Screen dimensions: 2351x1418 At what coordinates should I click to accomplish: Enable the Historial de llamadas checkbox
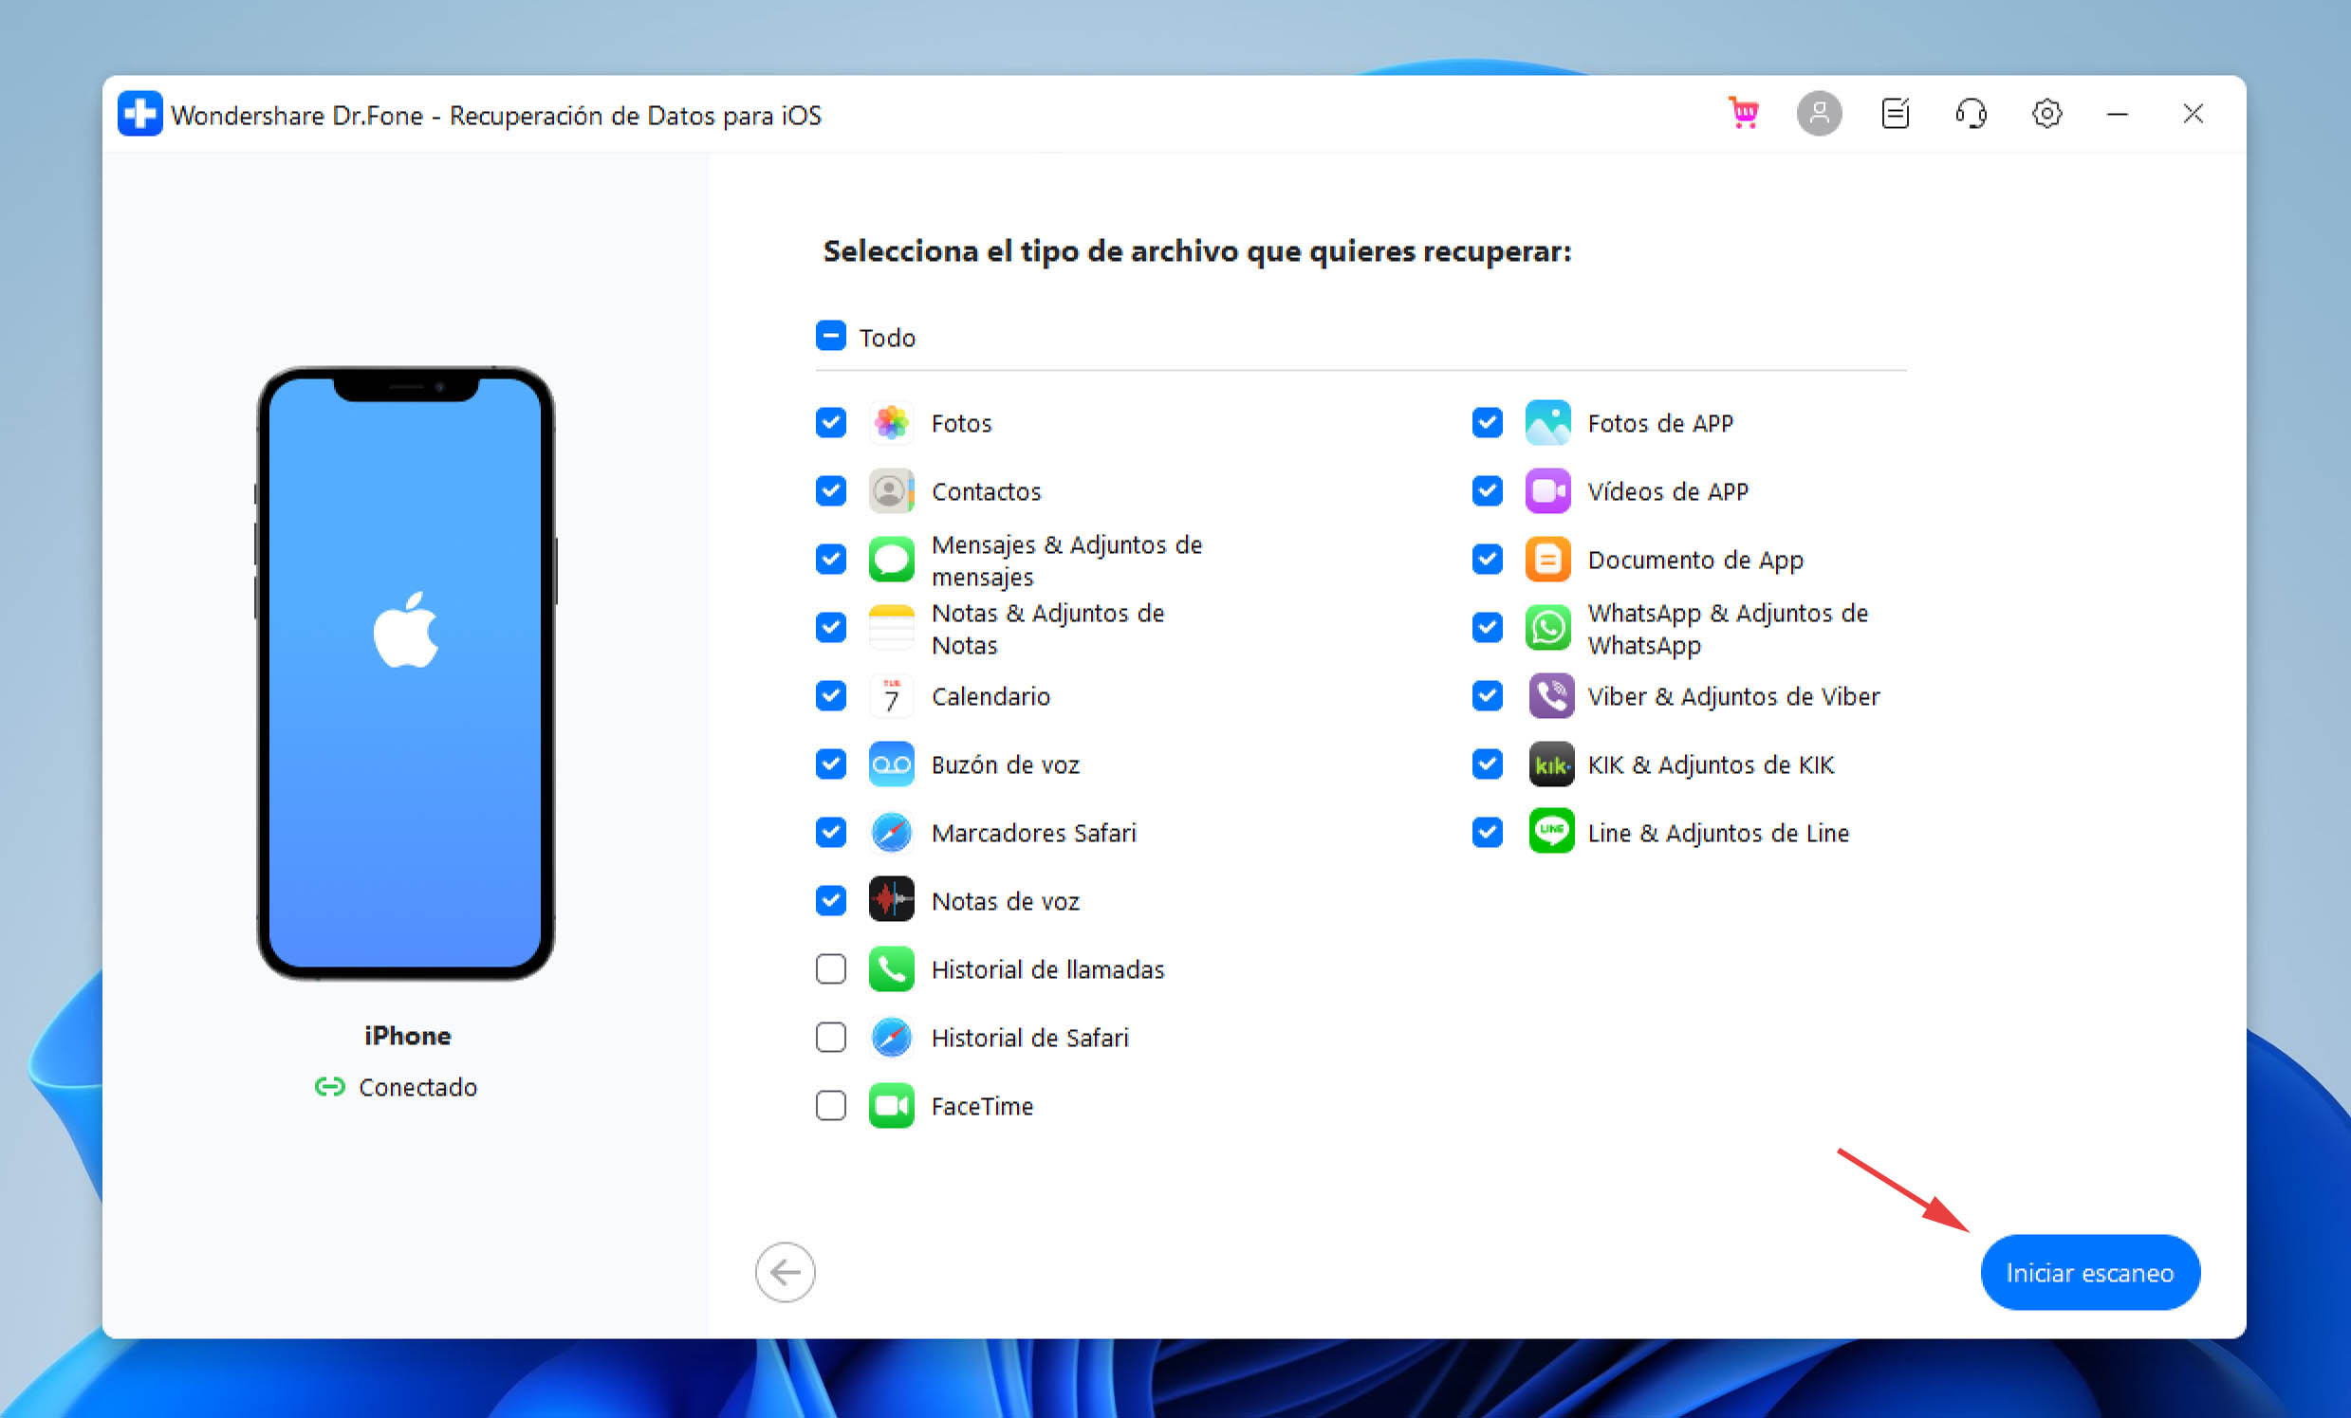[831, 968]
